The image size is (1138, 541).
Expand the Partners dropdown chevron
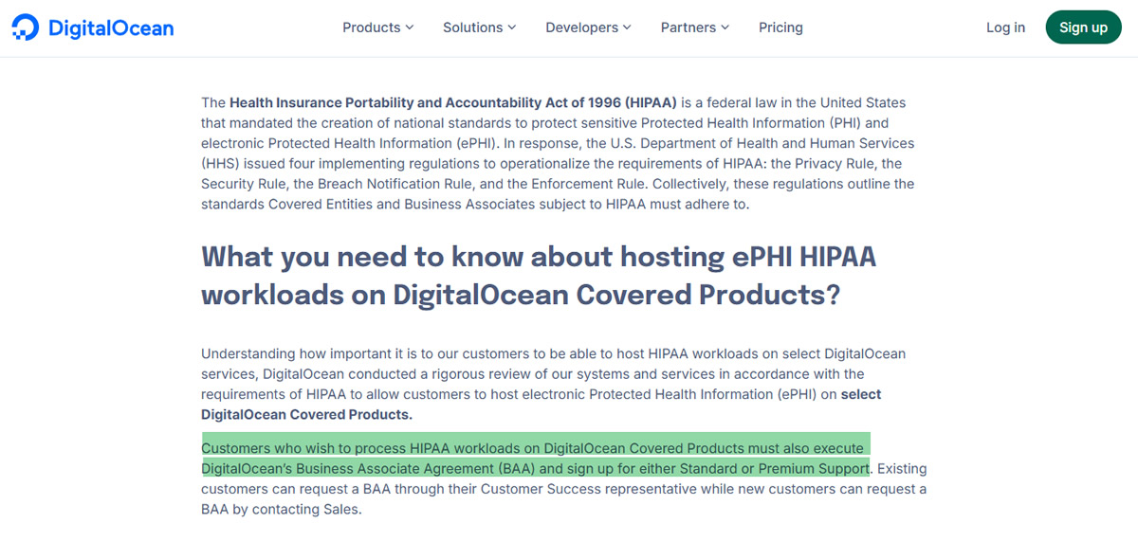[725, 27]
